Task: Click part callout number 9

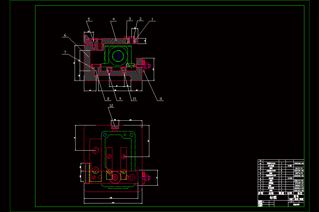Action: click(x=120, y=99)
